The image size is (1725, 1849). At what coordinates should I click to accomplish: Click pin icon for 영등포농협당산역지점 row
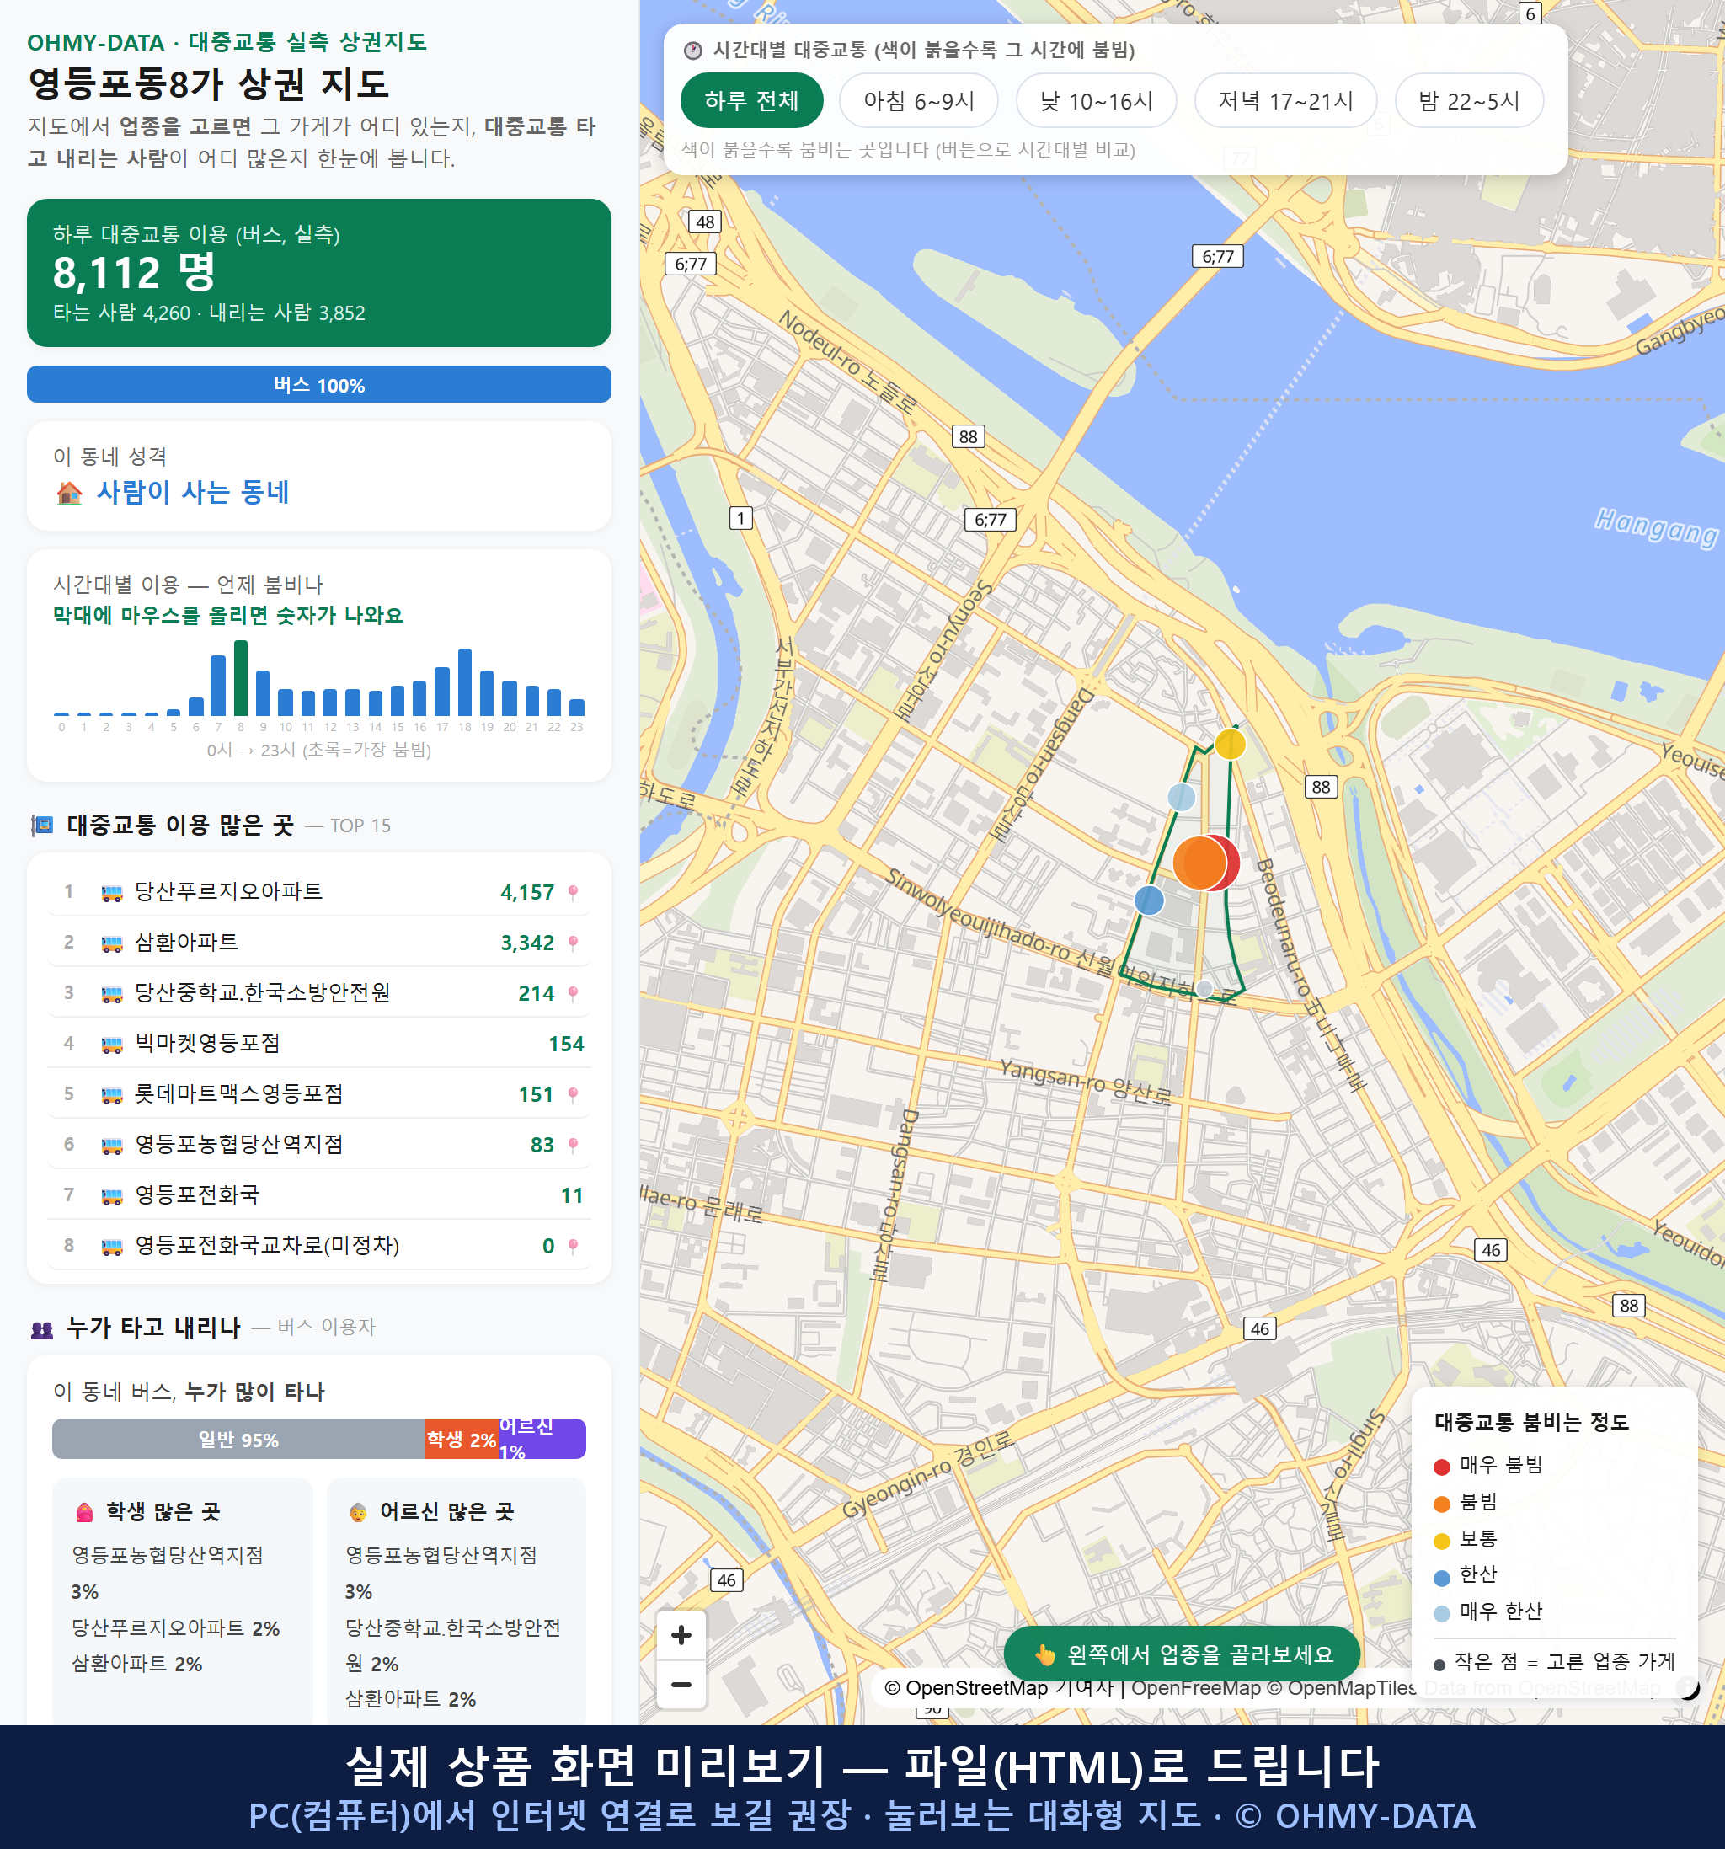pos(573,1145)
